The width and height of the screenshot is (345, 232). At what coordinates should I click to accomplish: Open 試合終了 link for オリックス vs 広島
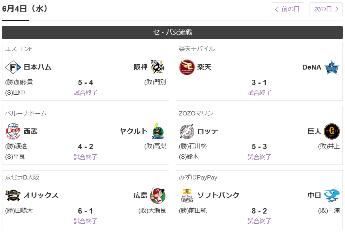point(86,221)
